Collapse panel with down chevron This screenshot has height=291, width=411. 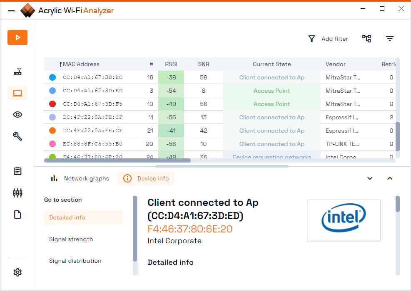tap(370, 178)
